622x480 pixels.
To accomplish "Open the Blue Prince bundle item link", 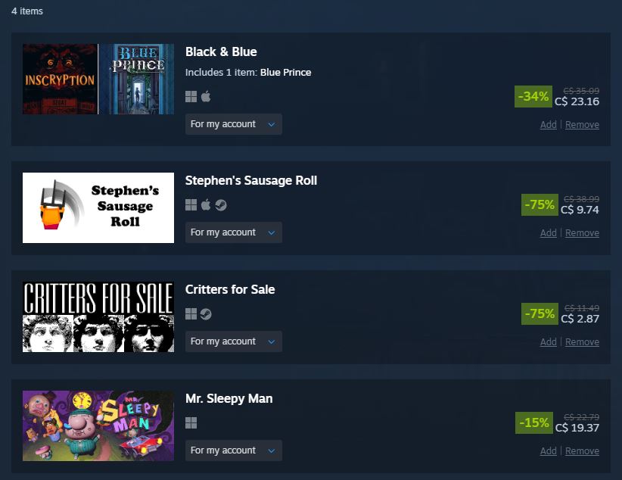I will coord(285,72).
